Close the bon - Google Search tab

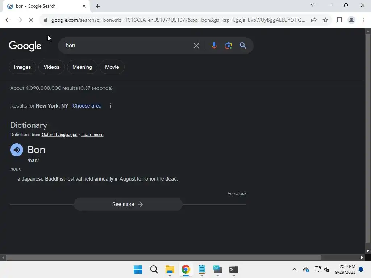tap(84, 6)
